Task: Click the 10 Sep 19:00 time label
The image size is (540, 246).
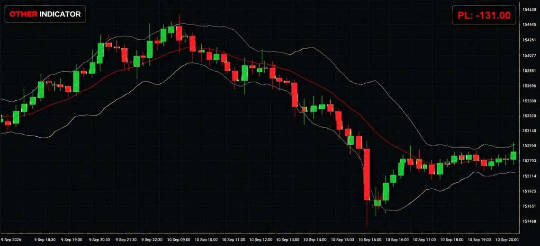Action: tap(479, 239)
